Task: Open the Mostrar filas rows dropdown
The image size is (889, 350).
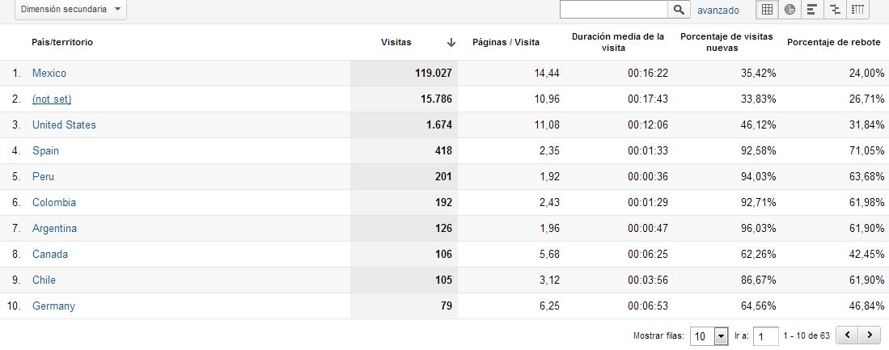Action: point(710,335)
